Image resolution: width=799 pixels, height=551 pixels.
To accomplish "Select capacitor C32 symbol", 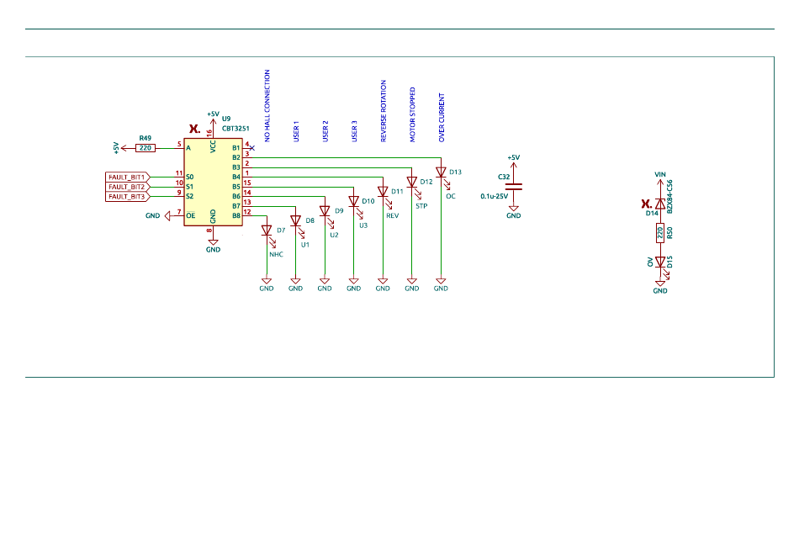I will [x=514, y=187].
